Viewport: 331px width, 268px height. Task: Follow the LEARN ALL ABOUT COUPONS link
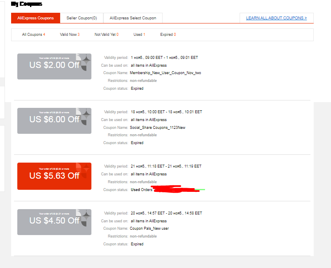click(276, 18)
